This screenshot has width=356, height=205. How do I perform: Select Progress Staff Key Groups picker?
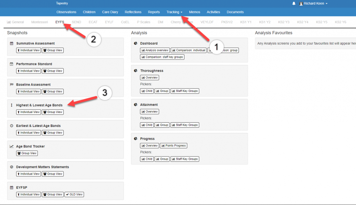(185, 159)
